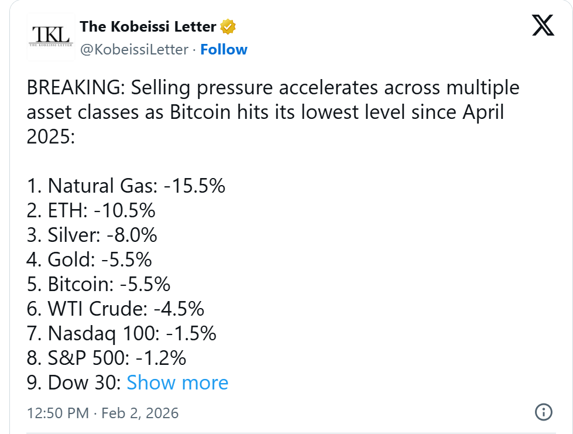Click the S&P 500 -1.2% entry
573x434 pixels.
pyautogui.click(x=107, y=358)
